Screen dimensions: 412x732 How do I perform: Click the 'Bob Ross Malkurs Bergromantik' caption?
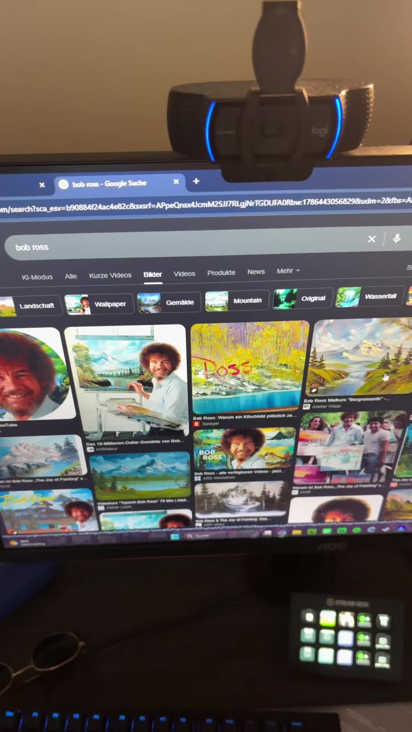click(347, 400)
